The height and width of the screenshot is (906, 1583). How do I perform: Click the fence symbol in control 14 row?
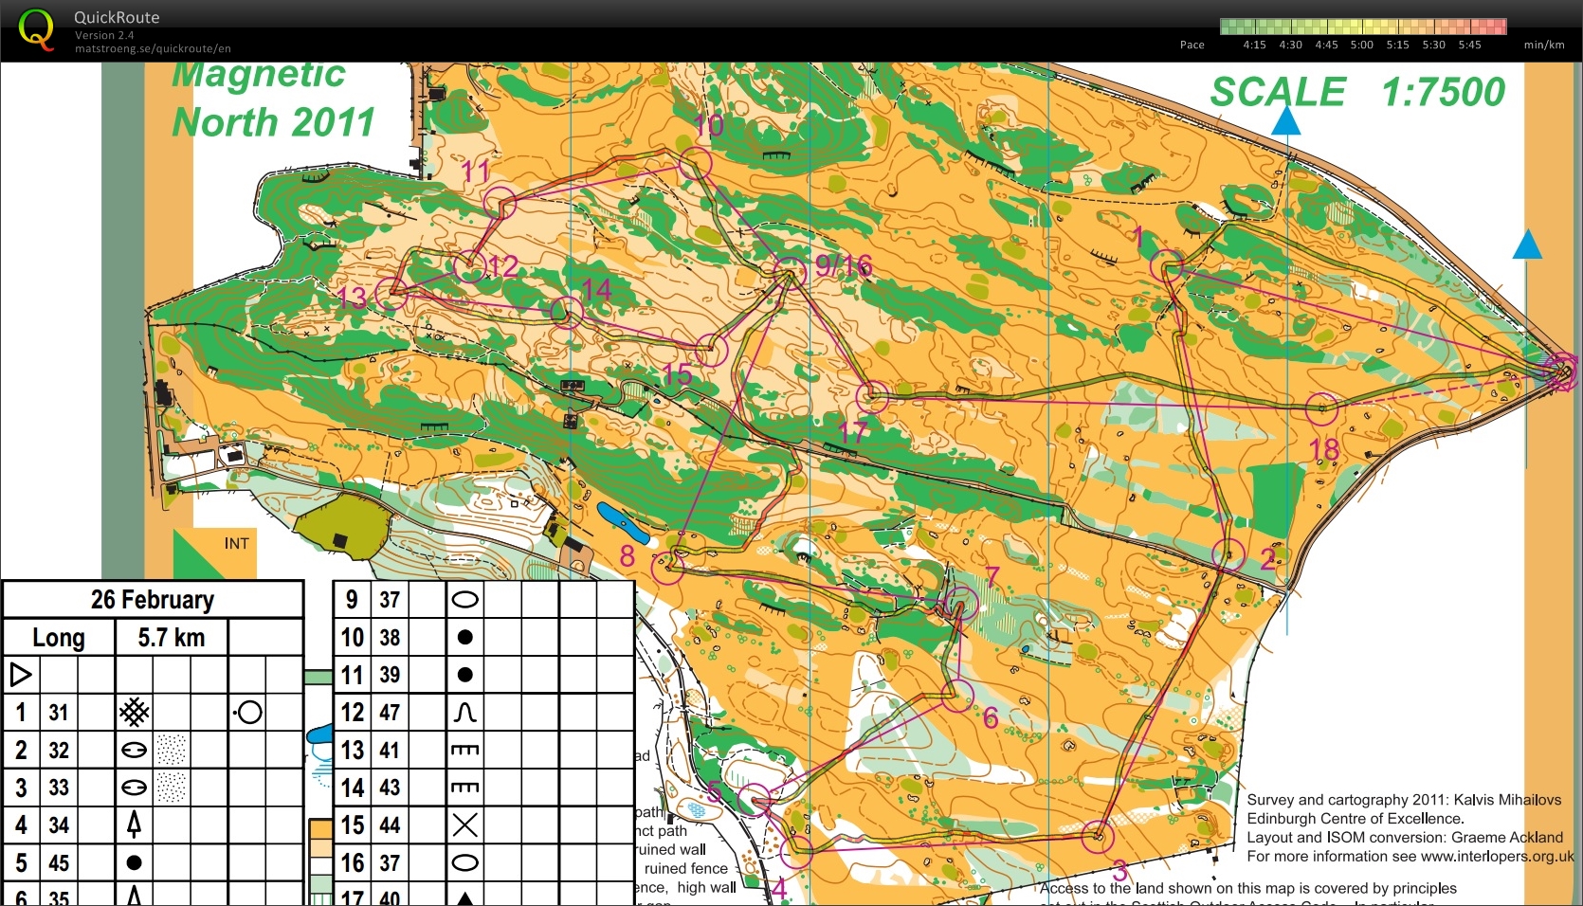coord(464,787)
